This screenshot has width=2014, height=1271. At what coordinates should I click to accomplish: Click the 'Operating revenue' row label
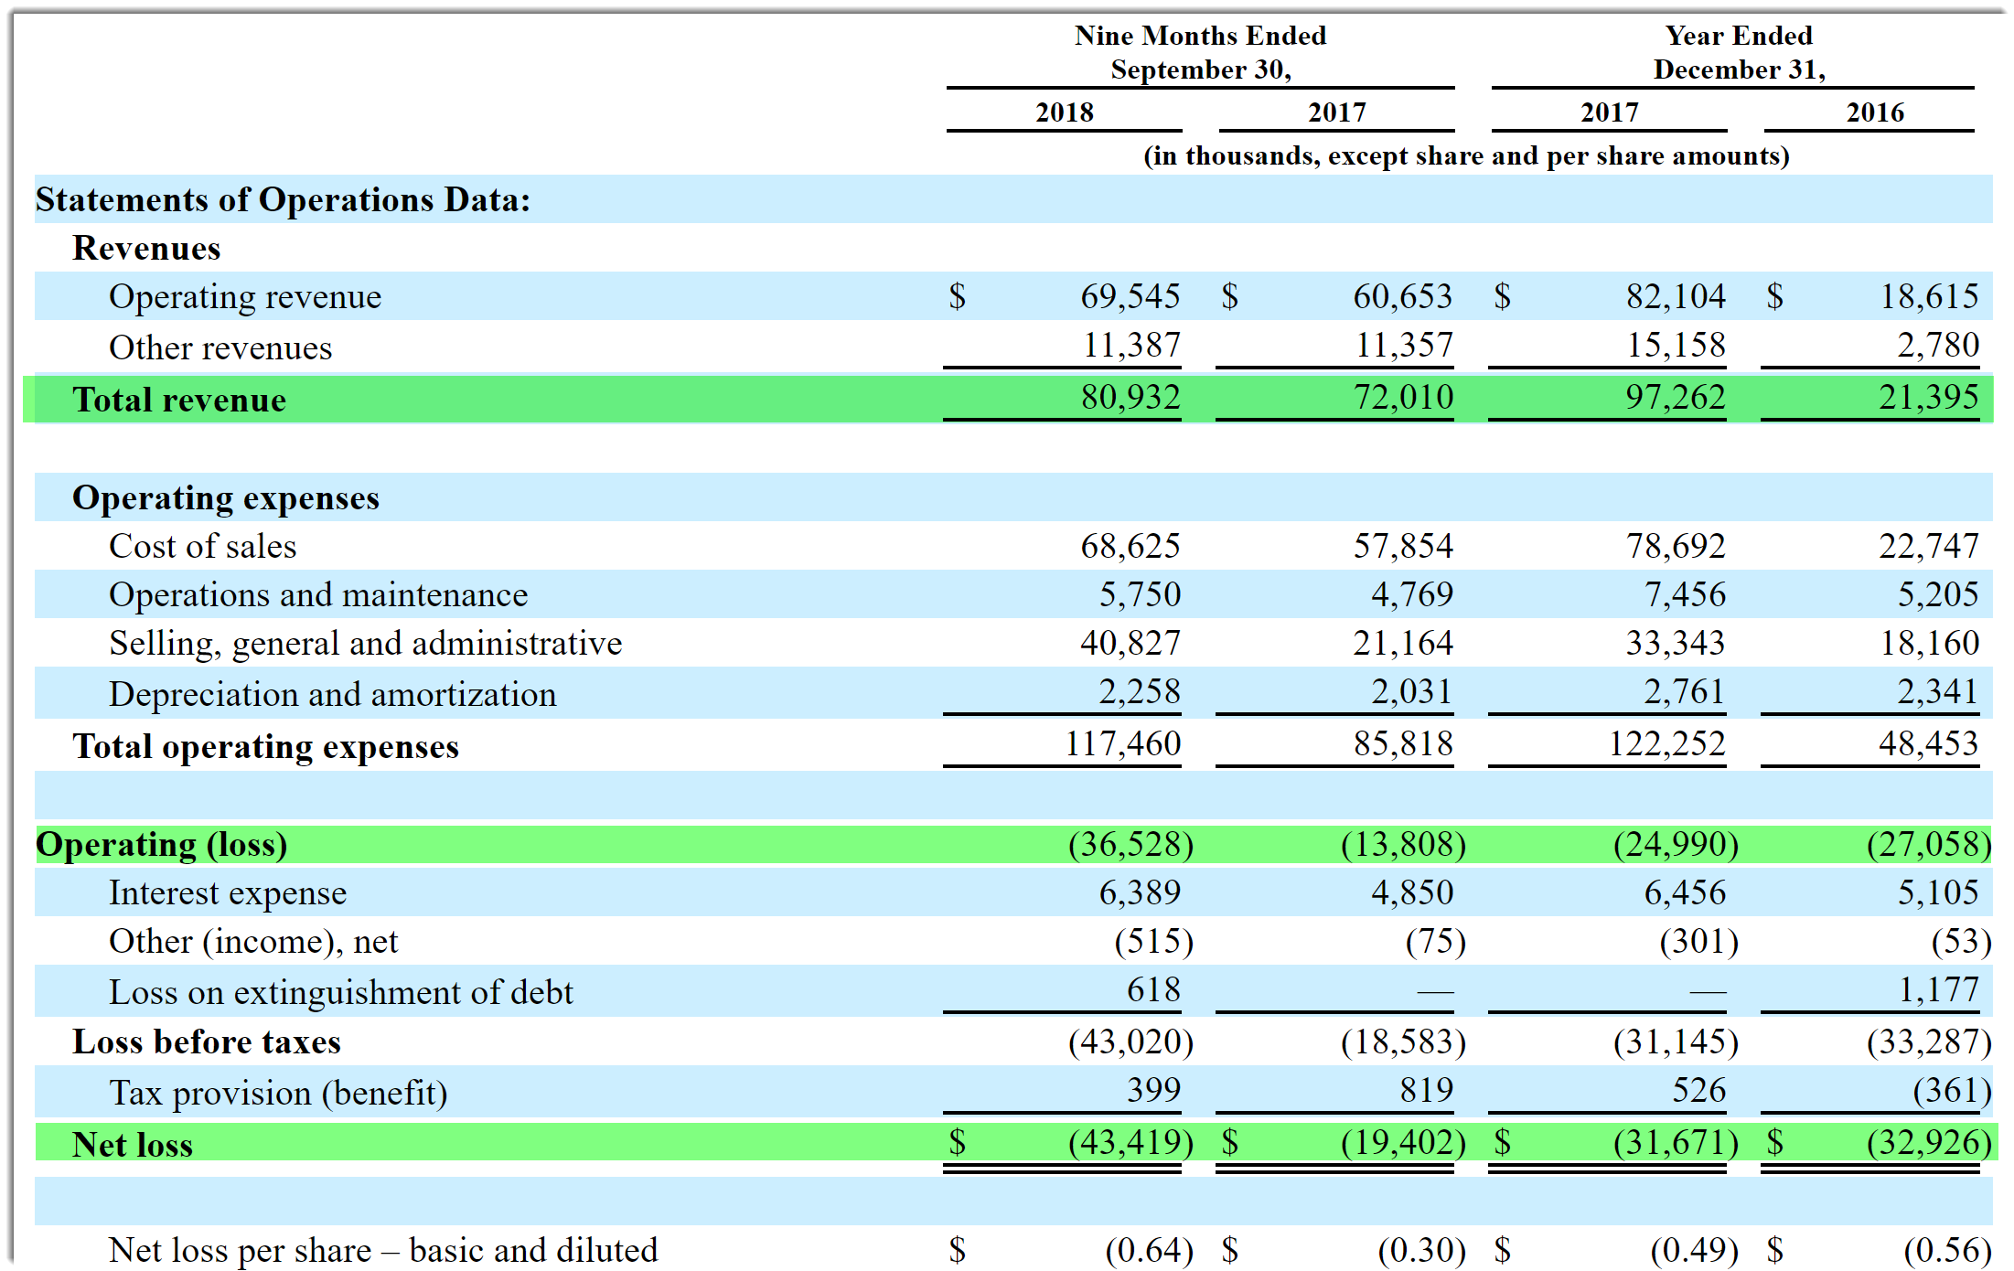click(x=245, y=297)
